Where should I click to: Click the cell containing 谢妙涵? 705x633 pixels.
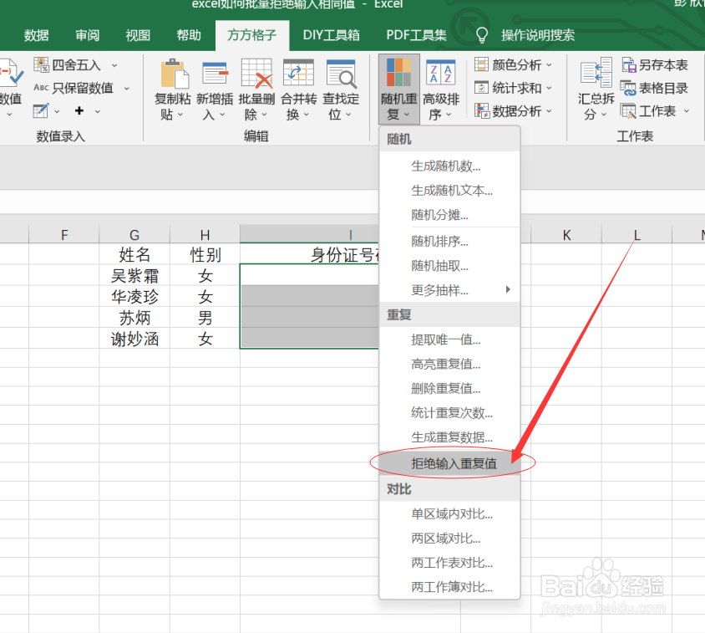tap(134, 339)
